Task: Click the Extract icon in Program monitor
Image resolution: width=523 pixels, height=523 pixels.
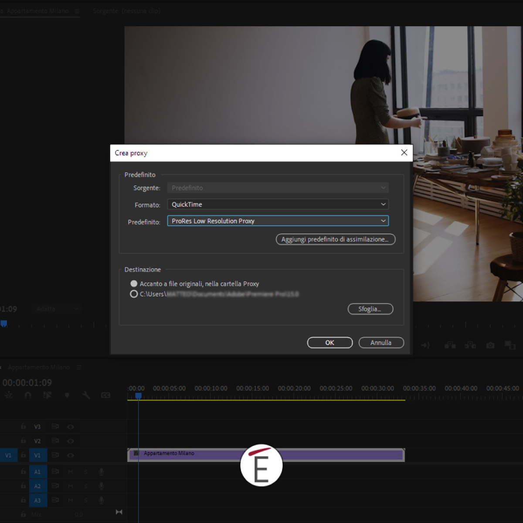Action: coord(470,345)
